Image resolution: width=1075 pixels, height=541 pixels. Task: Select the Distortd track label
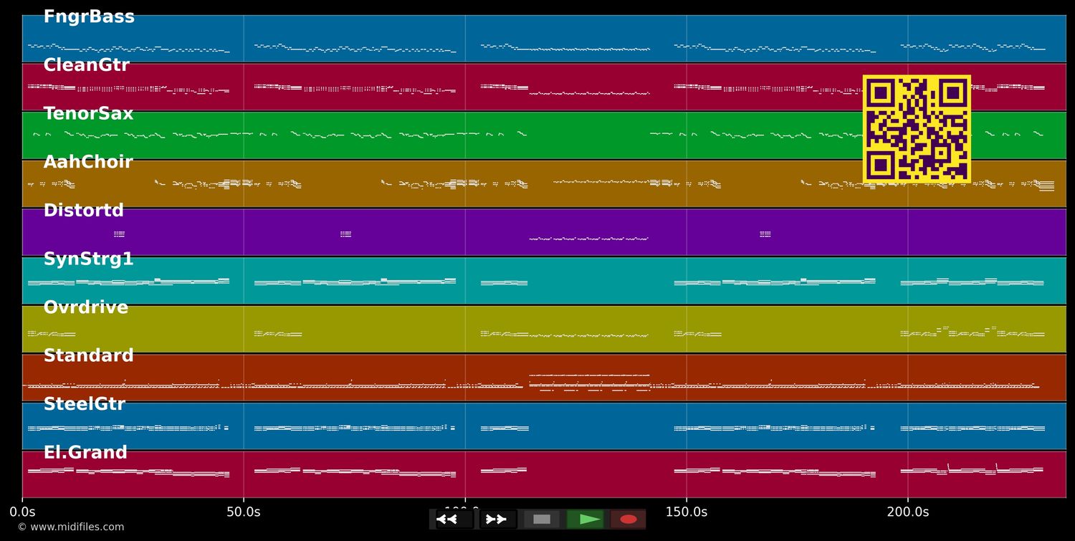[x=83, y=211]
